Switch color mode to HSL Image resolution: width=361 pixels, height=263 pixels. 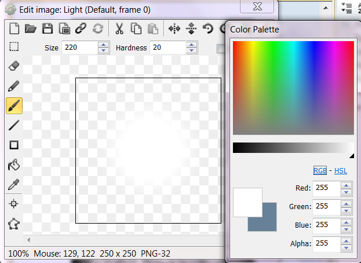tap(341, 170)
